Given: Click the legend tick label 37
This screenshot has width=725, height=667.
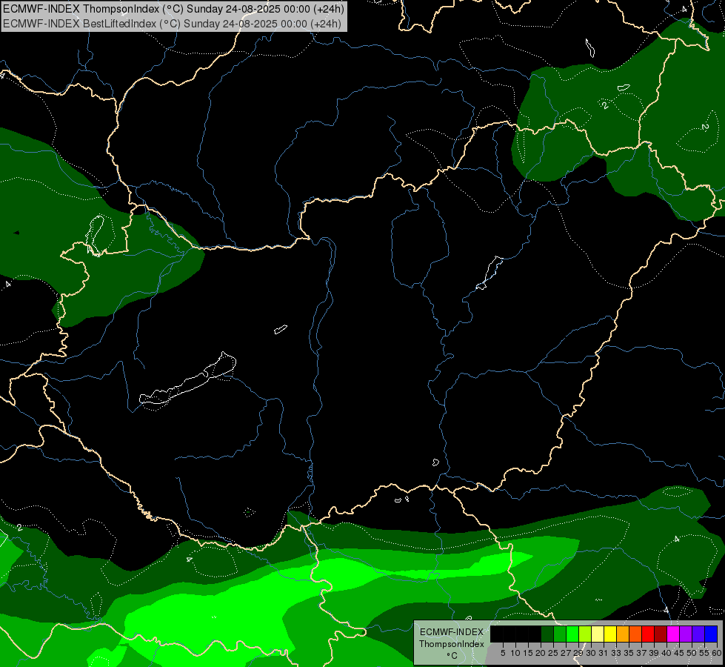Looking at the screenshot, I should tap(641, 653).
